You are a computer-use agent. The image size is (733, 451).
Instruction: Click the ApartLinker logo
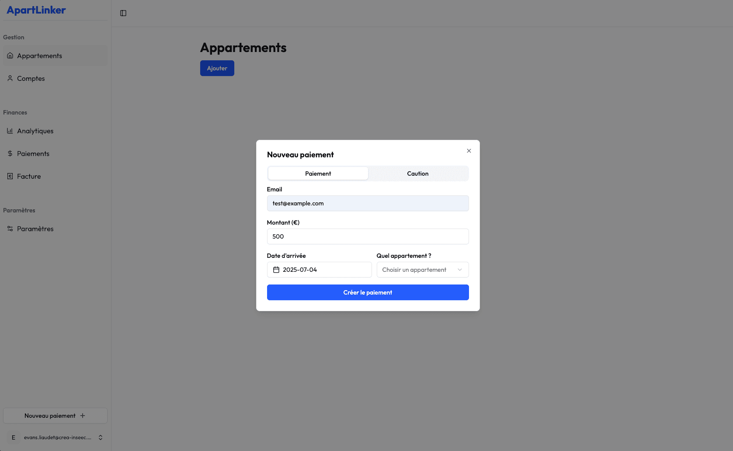pyautogui.click(x=36, y=10)
